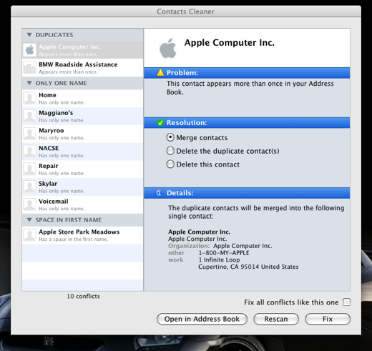Click the Apple logo icon in duplicates list
Screen dimensions: 372x351
[29, 50]
